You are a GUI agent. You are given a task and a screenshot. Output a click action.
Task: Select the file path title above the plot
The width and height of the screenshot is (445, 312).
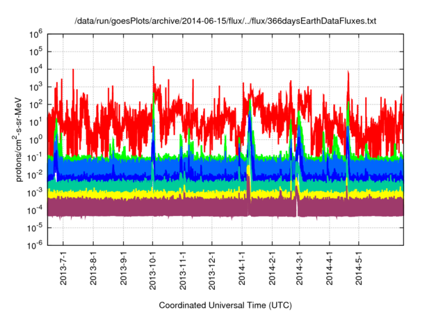point(225,21)
